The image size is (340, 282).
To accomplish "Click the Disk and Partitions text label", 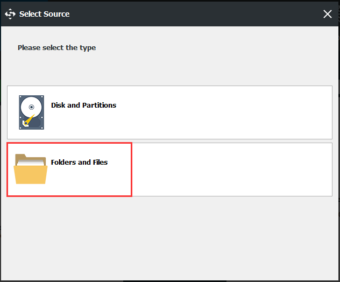I will tap(83, 105).
